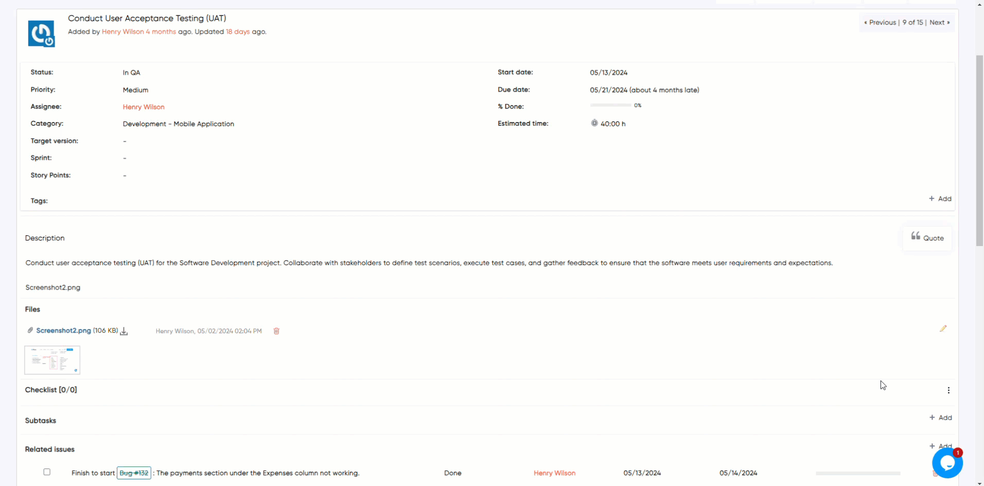Open the Bug #132 link

pos(134,473)
